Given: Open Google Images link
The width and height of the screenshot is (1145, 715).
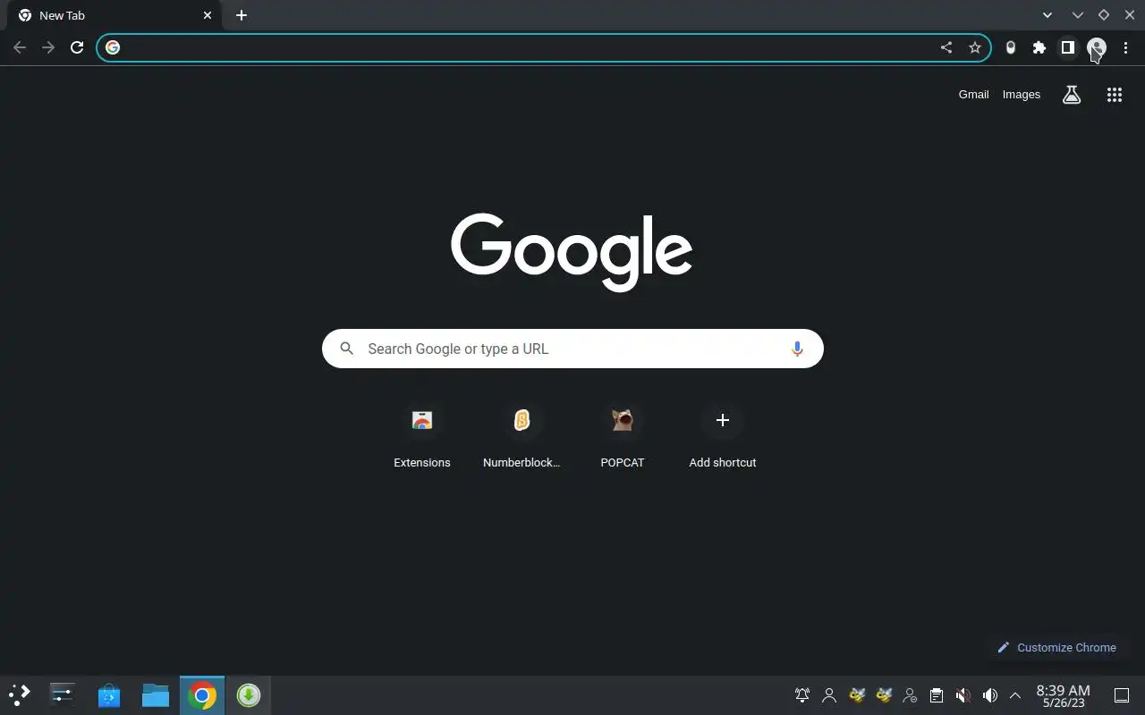Looking at the screenshot, I should click(1022, 95).
